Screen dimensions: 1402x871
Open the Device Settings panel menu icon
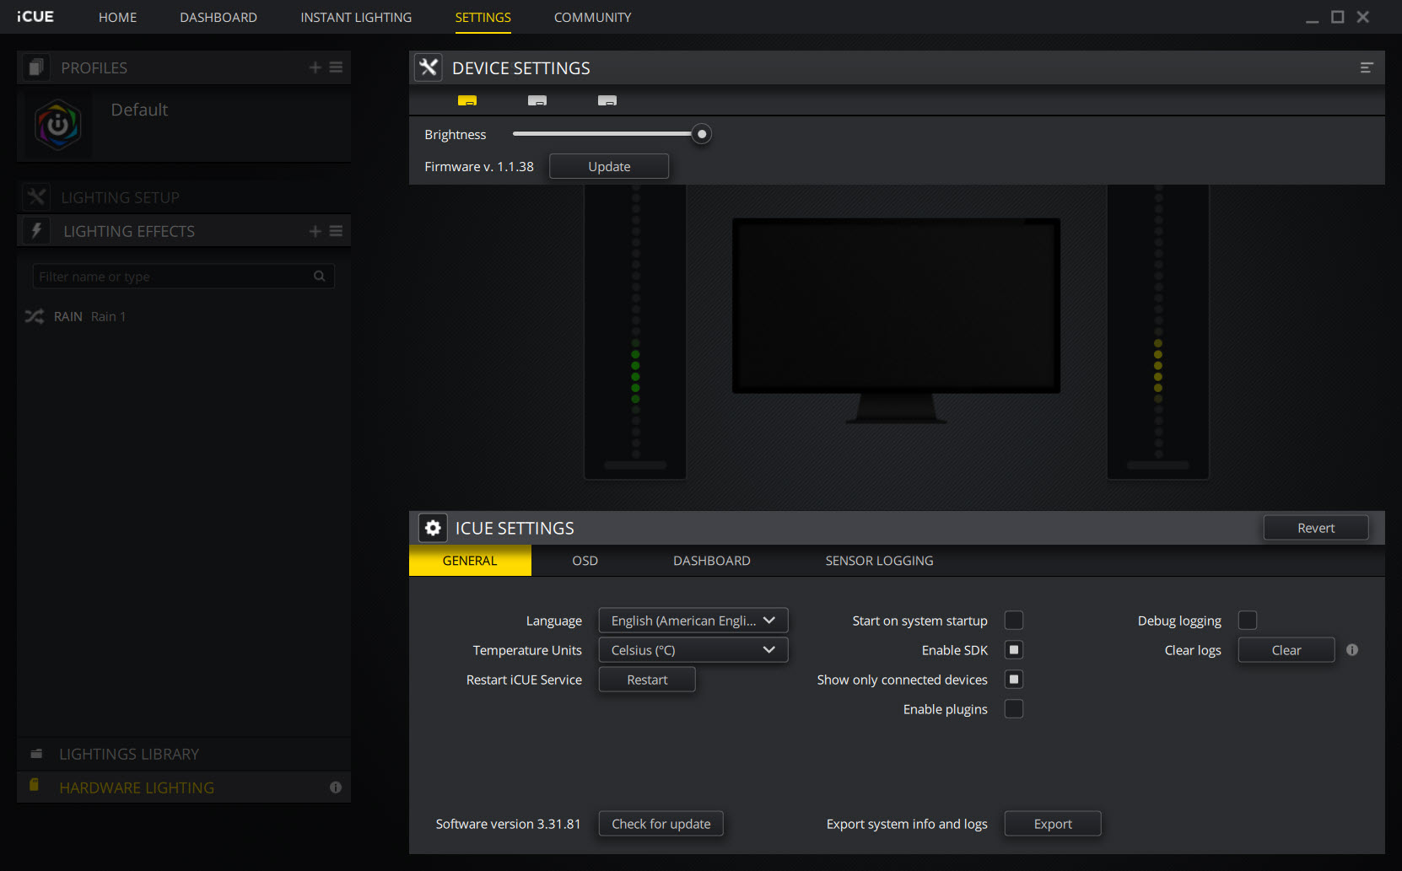pyautogui.click(x=1367, y=67)
